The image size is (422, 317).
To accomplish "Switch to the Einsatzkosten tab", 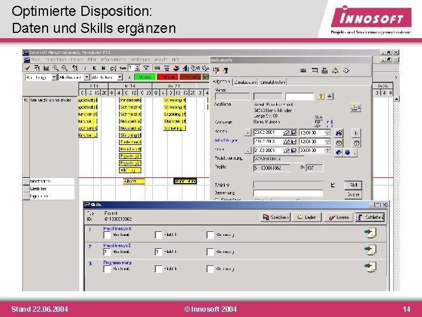I will (x=273, y=82).
